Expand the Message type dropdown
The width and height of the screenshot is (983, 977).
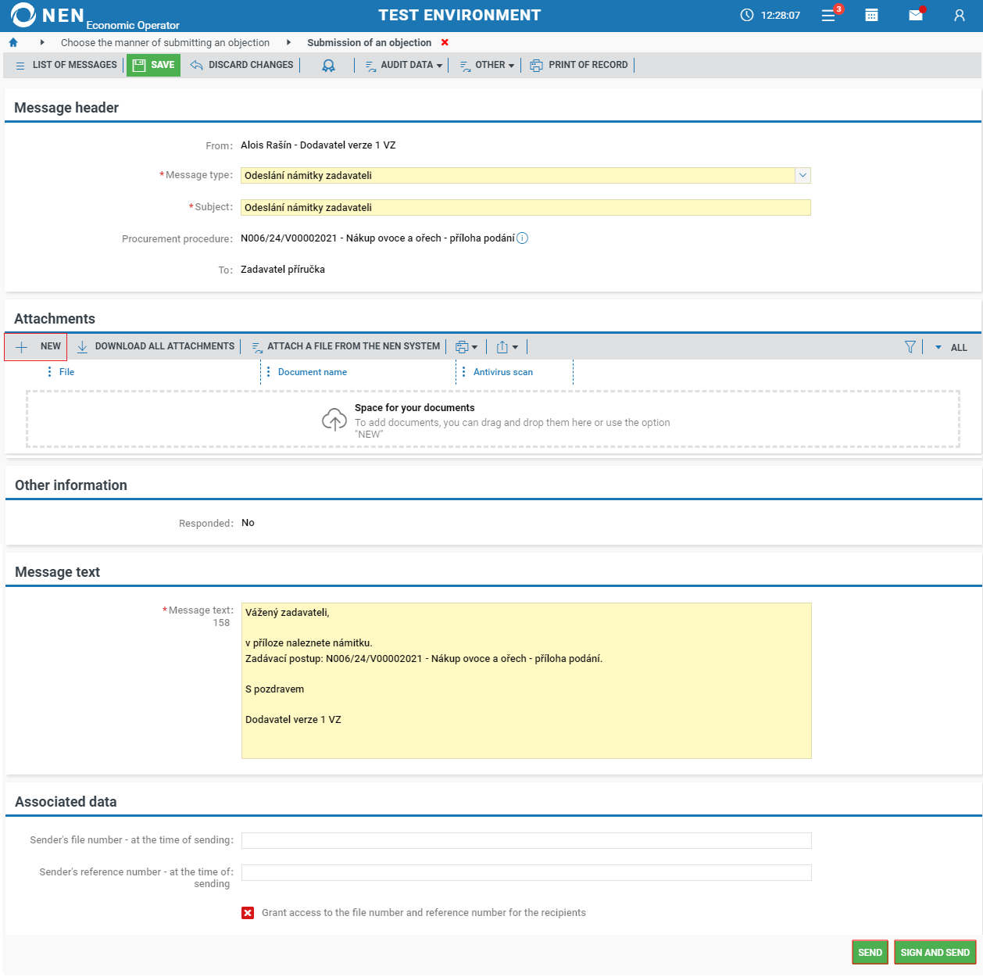802,176
